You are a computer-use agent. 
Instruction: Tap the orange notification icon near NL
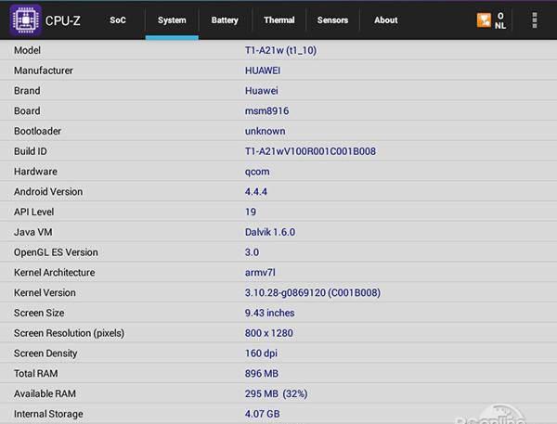click(484, 19)
